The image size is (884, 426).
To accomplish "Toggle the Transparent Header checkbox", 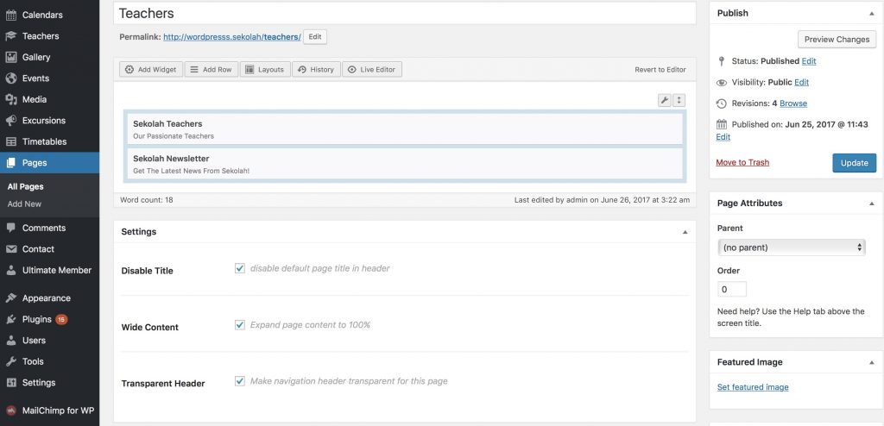I will coord(240,381).
